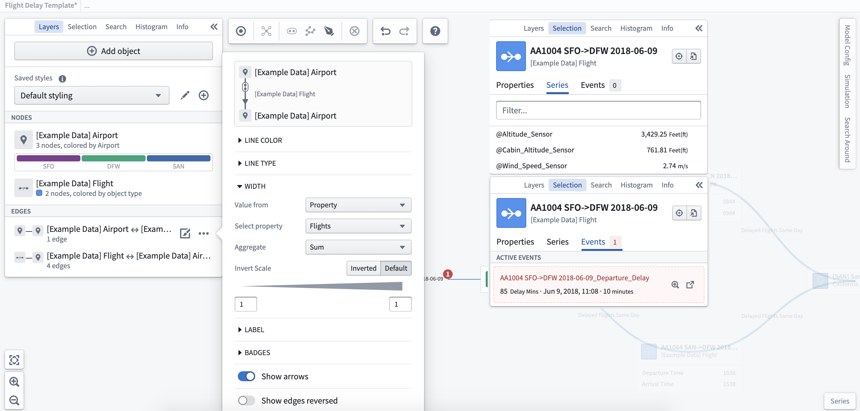Image resolution: width=860 pixels, height=411 pixels.
Task: Add a new saved style
Action: coord(204,95)
